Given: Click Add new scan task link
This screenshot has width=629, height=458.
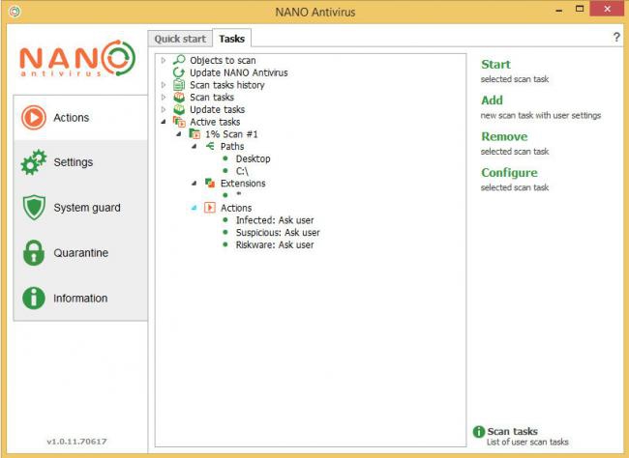Looking at the screenshot, I should point(492,100).
